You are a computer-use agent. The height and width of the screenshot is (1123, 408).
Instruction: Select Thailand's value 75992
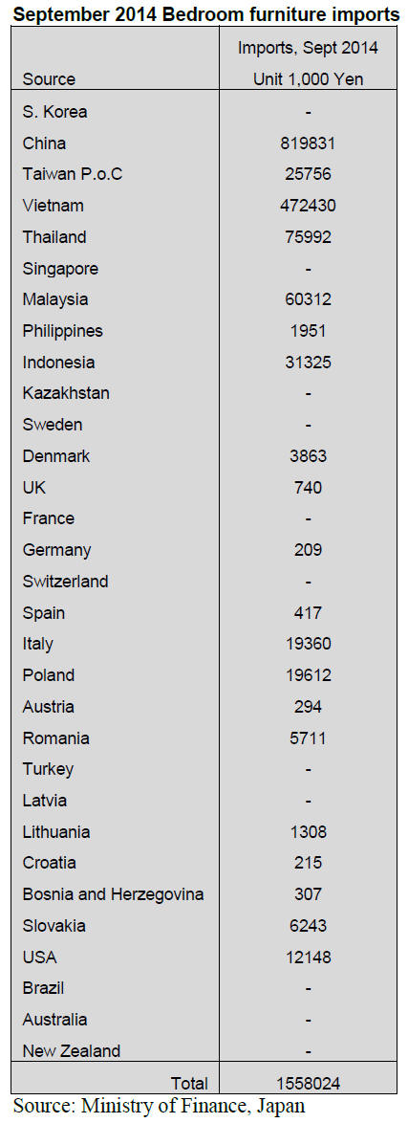point(308,237)
